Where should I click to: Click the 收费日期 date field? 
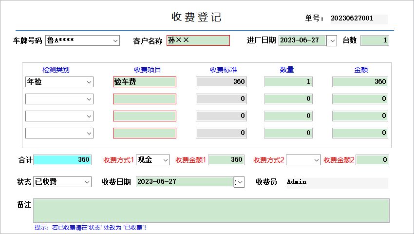185,182
